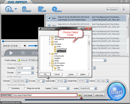
Task: Select the Media folder
Action: [x=56, y=61]
